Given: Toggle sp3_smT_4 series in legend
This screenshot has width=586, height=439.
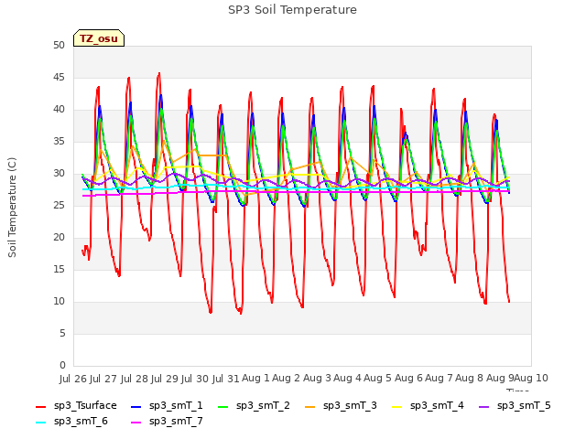Looking at the screenshot, I should click(428, 406).
